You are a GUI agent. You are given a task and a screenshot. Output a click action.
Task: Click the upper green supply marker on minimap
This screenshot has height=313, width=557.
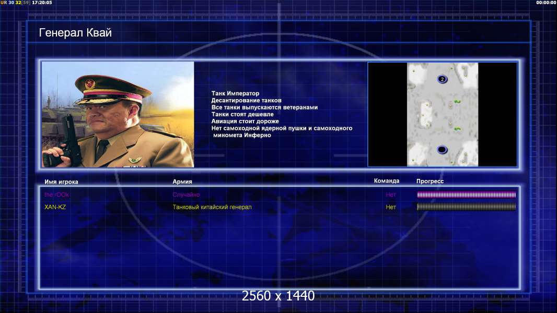(x=457, y=102)
